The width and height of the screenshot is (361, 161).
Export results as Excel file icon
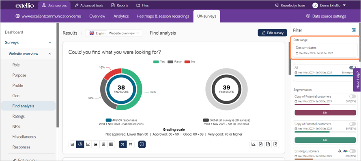(x=268, y=144)
